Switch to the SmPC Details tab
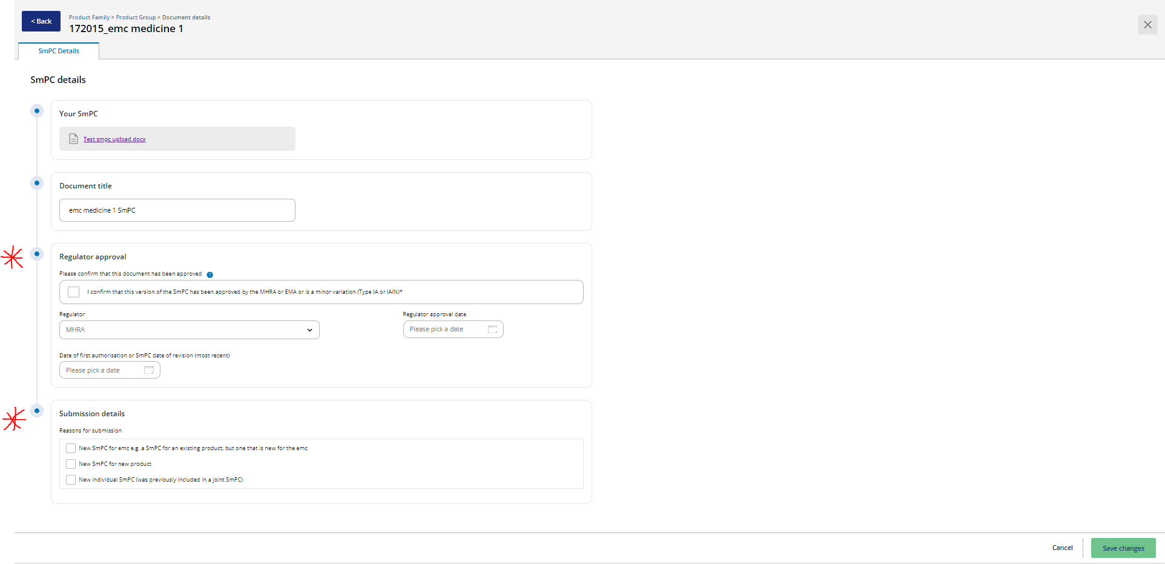Image resolution: width=1165 pixels, height=564 pixels. click(58, 51)
